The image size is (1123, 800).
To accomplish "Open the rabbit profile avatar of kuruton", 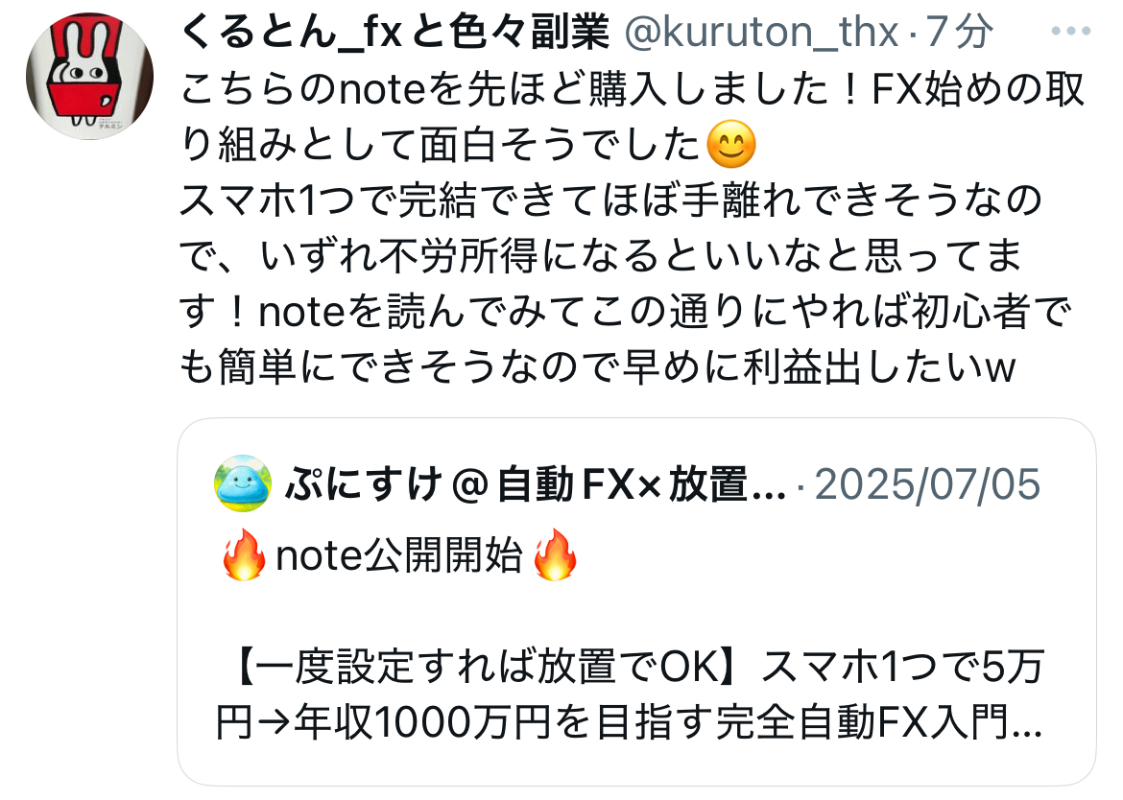I will [x=89, y=76].
